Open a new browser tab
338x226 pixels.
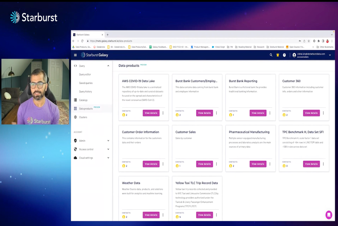click(x=107, y=35)
